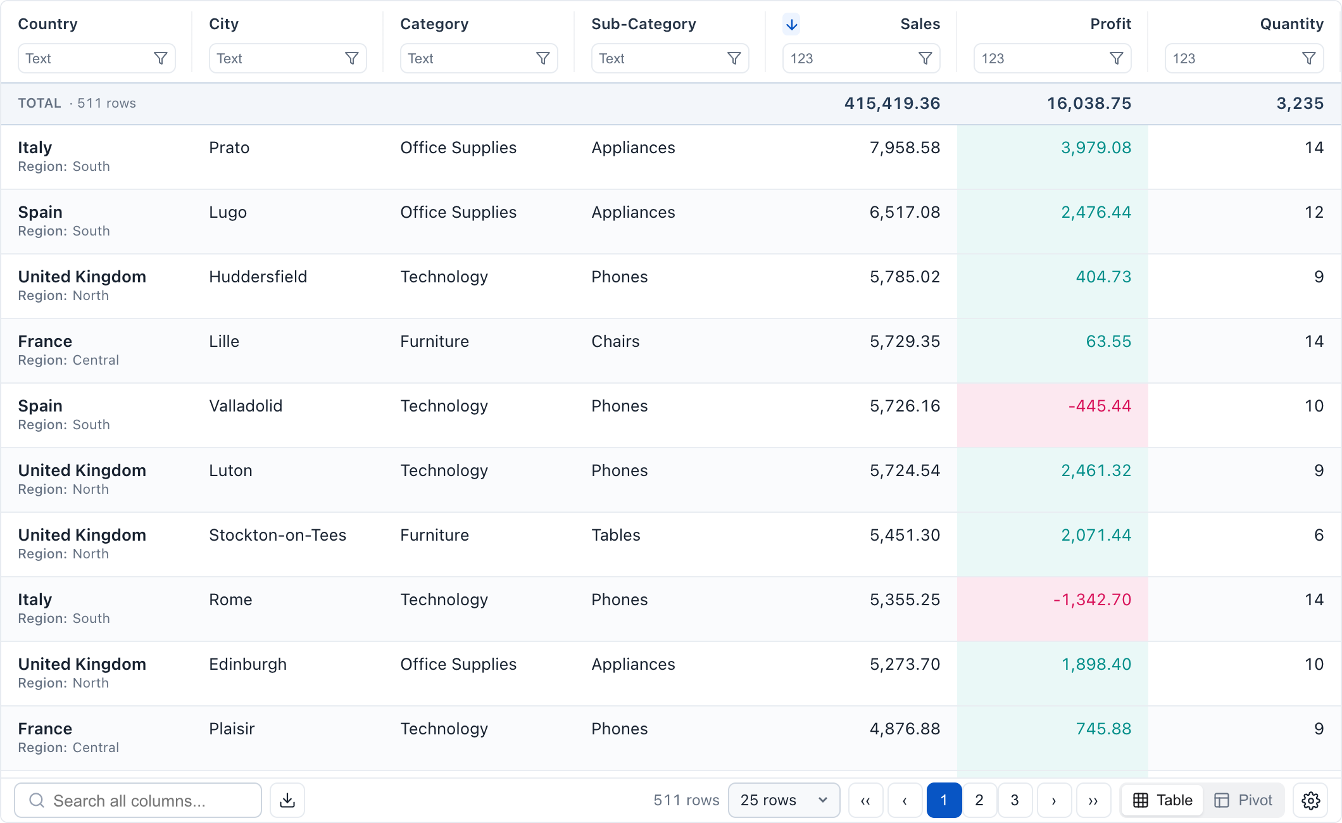Click the Sales column header label
Viewport: 1342px width, 823px height.
coord(920,24)
